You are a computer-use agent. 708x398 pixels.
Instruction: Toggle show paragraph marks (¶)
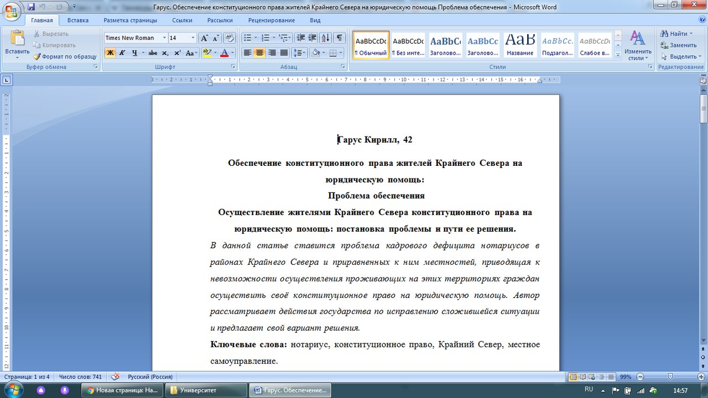339,38
